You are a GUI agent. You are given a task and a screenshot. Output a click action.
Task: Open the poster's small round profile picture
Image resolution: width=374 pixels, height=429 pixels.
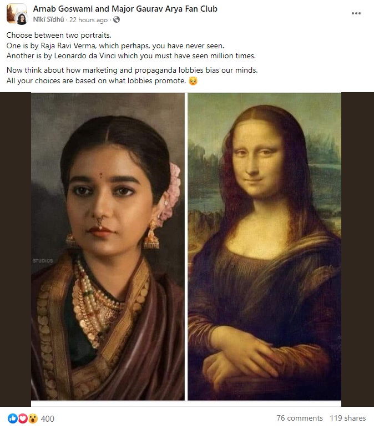point(22,19)
